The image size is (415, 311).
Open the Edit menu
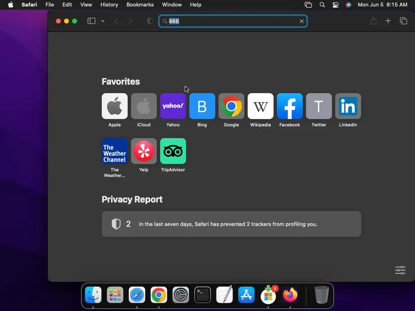[67, 4]
